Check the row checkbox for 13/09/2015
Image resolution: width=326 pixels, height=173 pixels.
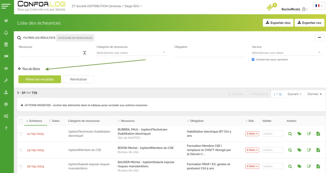click(x=21, y=150)
